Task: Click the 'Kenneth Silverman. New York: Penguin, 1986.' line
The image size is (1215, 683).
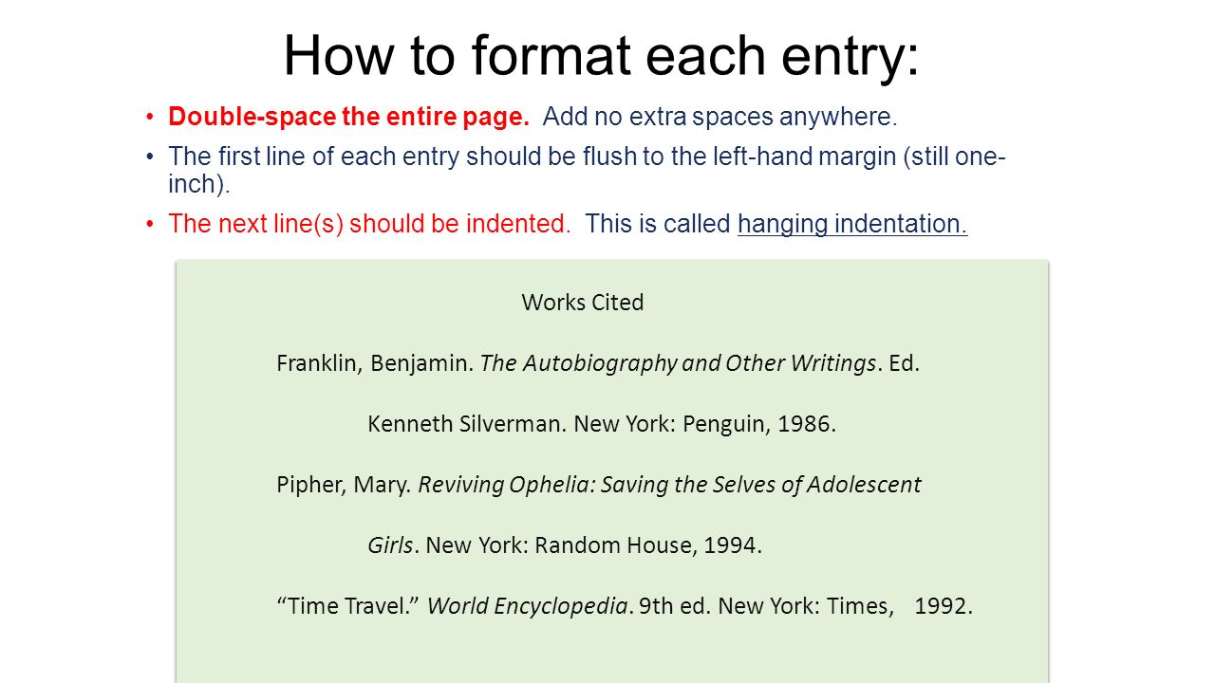Action: coord(602,424)
